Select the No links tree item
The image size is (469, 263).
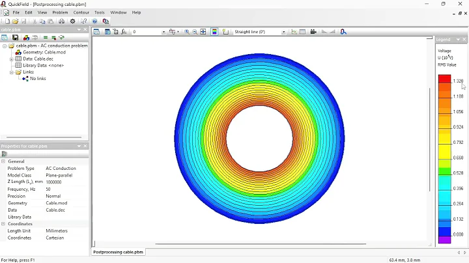point(38,79)
